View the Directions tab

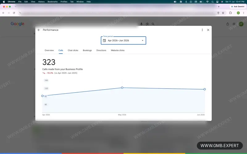[x=101, y=50]
